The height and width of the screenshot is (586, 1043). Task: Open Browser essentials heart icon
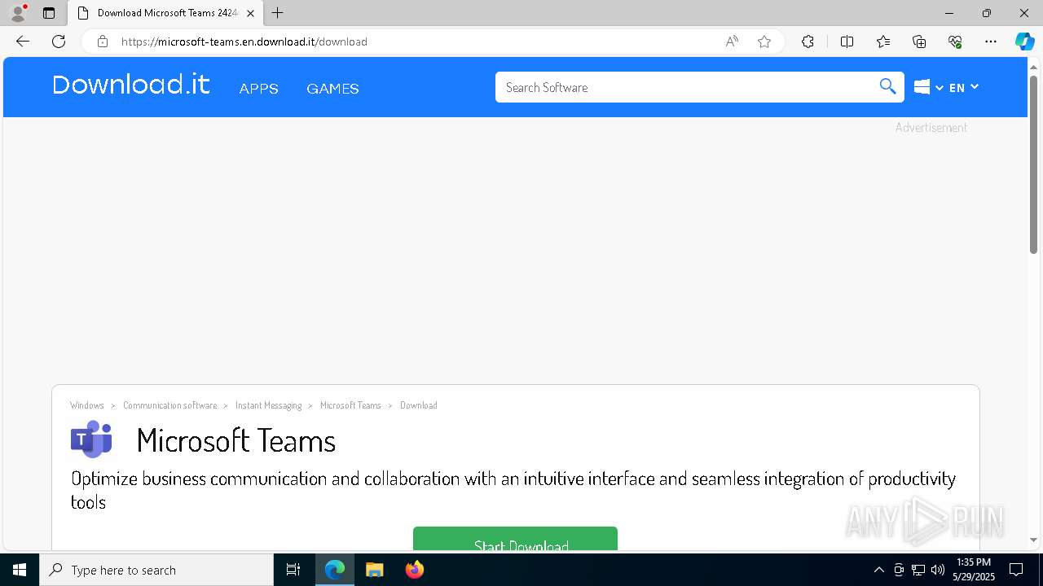tap(955, 42)
